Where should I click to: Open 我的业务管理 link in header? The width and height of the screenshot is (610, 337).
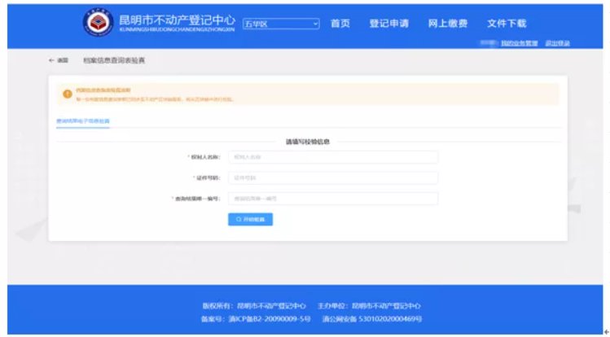(x=519, y=43)
